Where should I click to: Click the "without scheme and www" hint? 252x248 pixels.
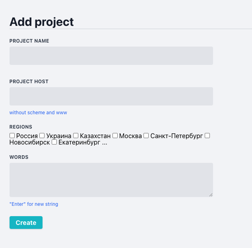[38, 113]
